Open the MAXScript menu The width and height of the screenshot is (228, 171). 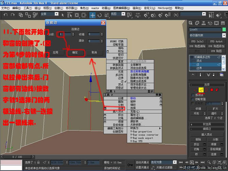pos(165,8)
